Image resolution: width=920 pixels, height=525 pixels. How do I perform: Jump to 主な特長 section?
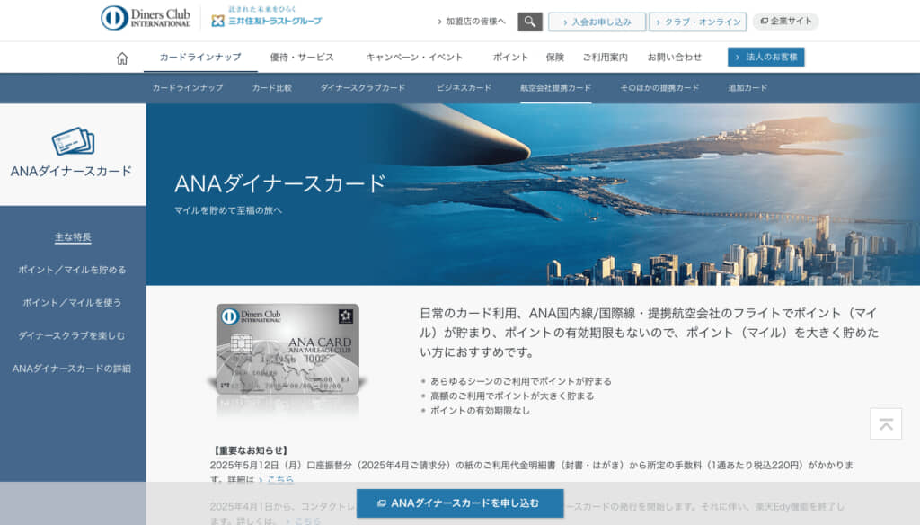(x=73, y=237)
